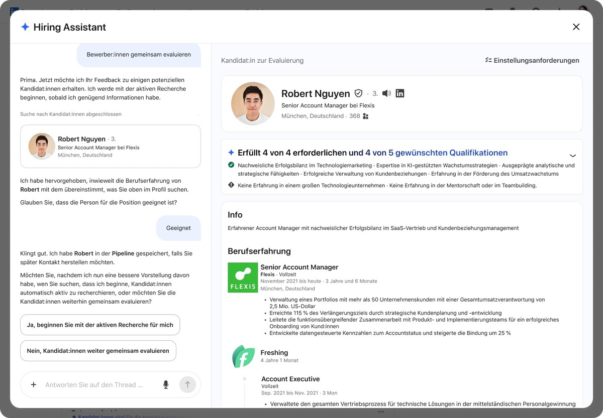Click the missing qualifications warning icon

[231, 185]
